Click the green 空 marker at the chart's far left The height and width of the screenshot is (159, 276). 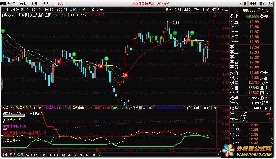pos(3,31)
